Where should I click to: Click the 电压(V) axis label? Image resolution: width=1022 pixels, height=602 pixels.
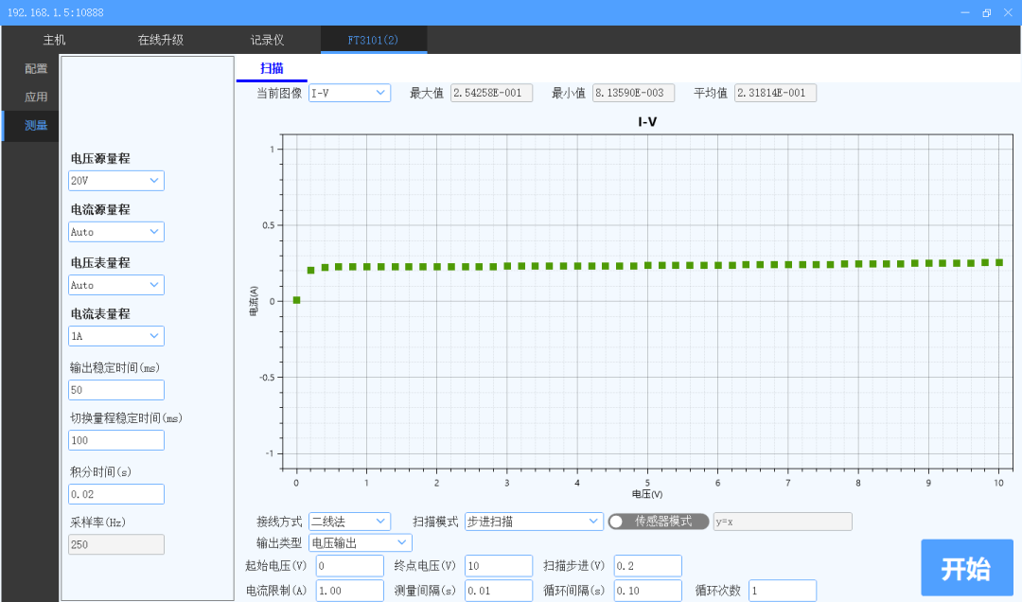pos(647,494)
